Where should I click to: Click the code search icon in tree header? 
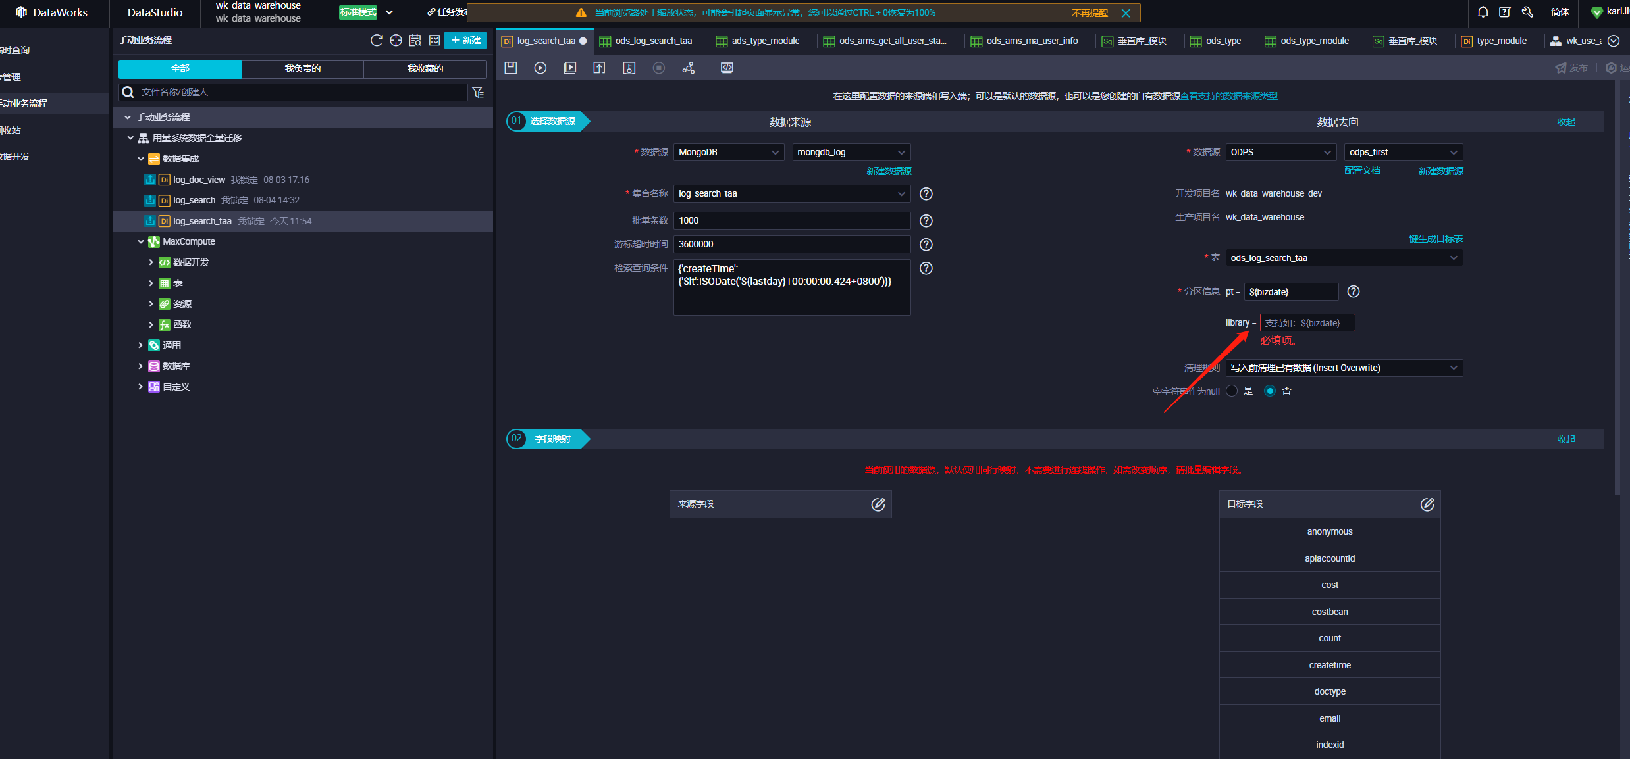(415, 40)
